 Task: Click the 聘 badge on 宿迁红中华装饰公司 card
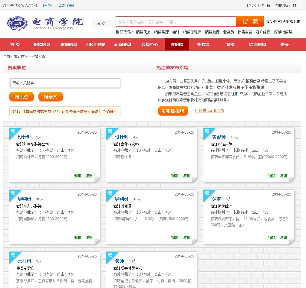(13, 131)
